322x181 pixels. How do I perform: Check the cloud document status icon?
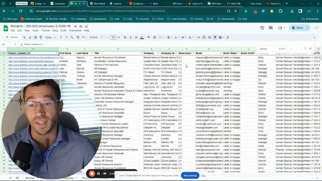[x=87, y=26]
